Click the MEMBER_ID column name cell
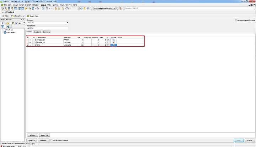This screenshot has width=256, height=147. pyautogui.click(x=49, y=42)
